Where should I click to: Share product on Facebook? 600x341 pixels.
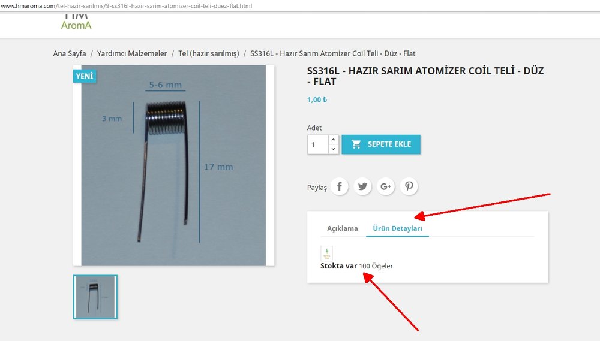click(340, 186)
